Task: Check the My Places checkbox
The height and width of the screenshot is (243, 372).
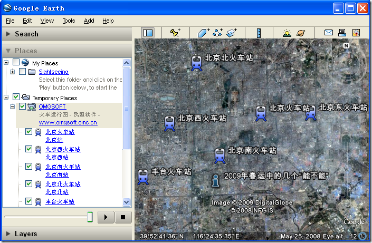Action: point(16,62)
